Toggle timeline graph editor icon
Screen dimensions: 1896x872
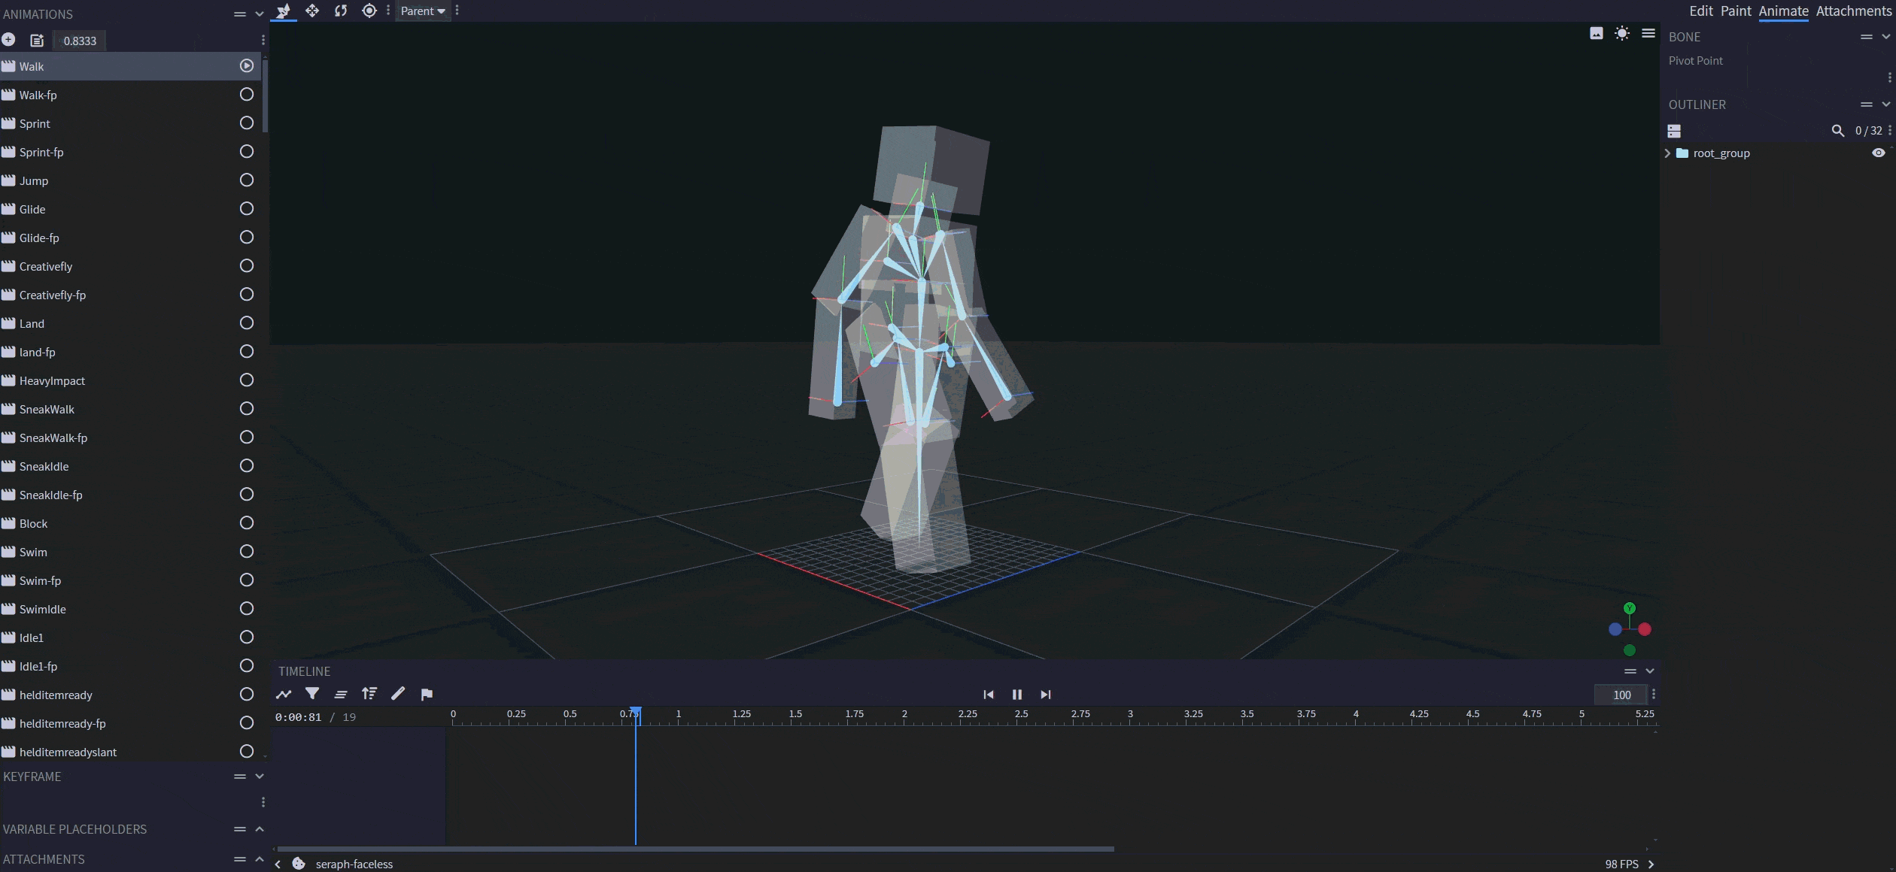[284, 694]
